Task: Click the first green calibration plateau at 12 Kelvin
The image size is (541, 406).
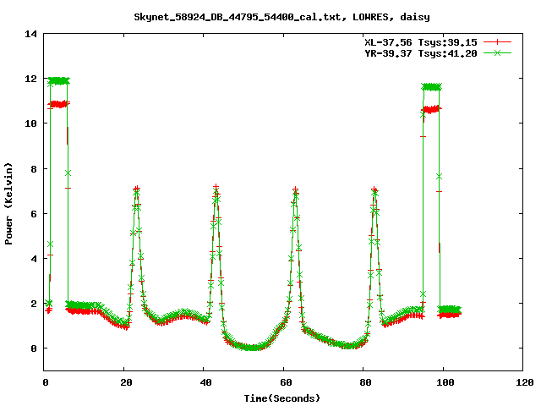Action: (x=58, y=81)
